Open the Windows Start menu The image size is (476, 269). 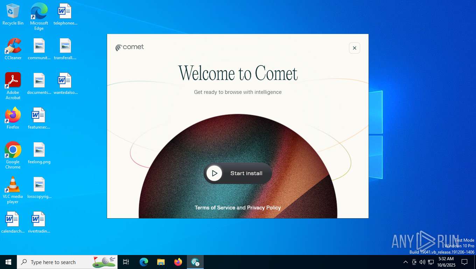click(x=8, y=262)
